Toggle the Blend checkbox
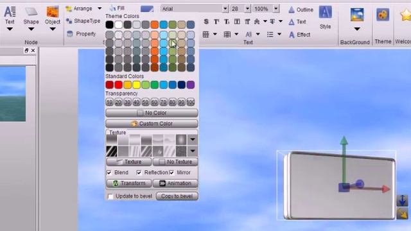The height and width of the screenshot is (231, 411). (x=109, y=173)
